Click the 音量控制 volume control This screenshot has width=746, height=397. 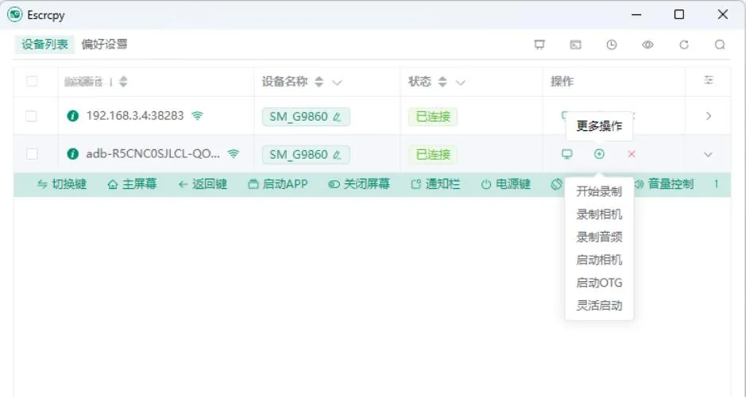[664, 184]
